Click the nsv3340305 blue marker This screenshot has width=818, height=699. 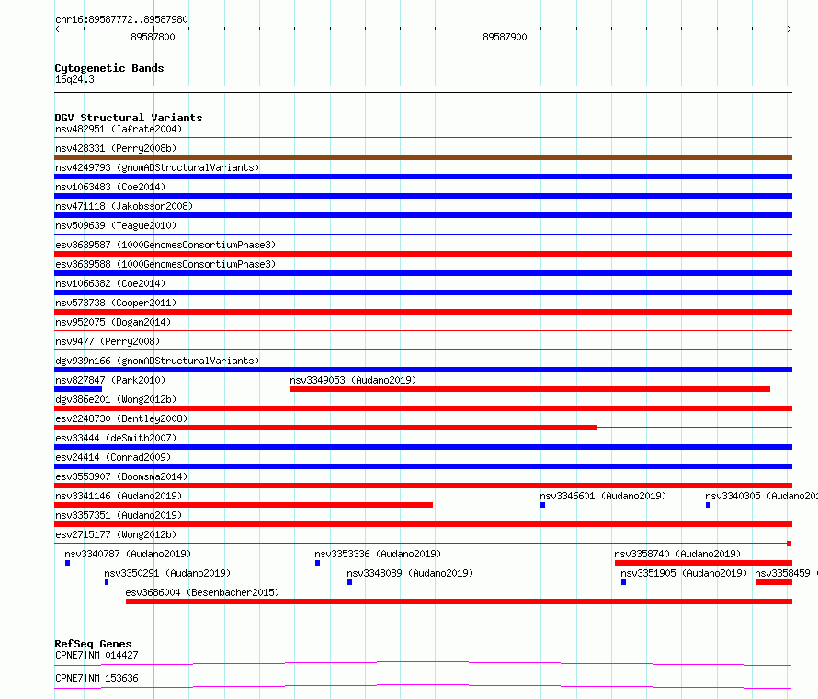708,505
